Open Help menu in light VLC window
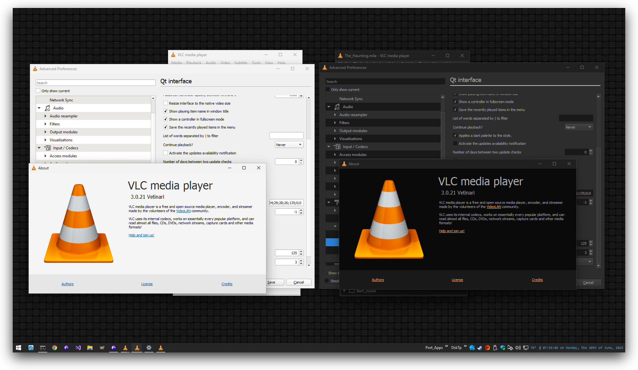The width and height of the screenshot is (638, 370). (281, 63)
